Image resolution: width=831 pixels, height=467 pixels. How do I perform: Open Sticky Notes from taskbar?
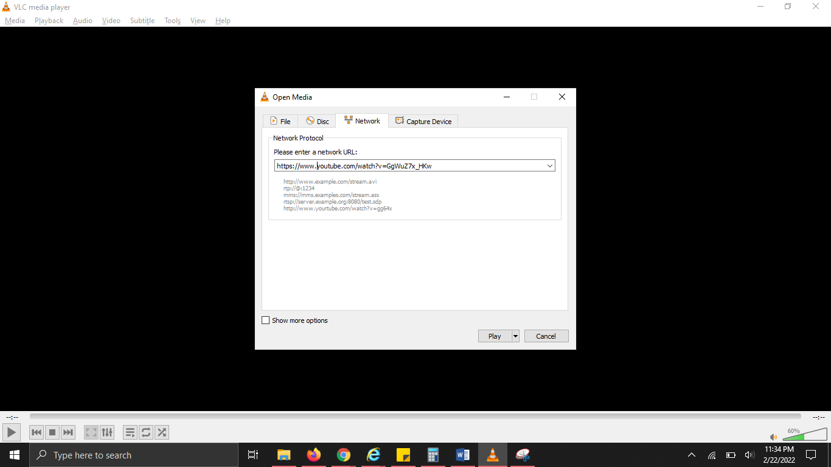(x=403, y=455)
